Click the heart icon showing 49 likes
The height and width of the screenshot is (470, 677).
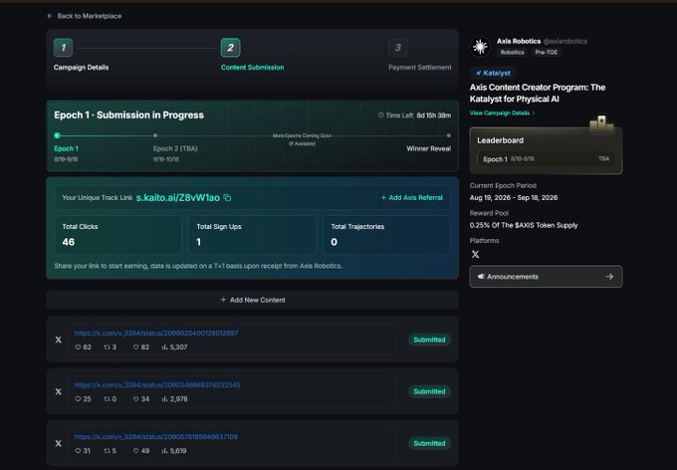point(135,451)
